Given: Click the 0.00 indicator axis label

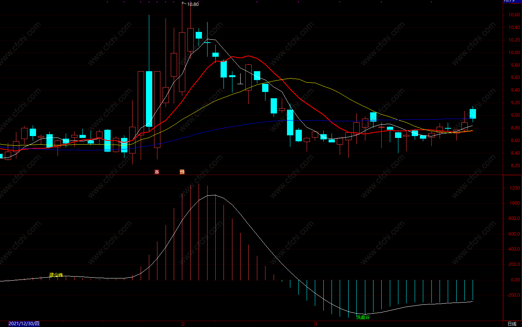Looking at the screenshot, I should click(515, 280).
